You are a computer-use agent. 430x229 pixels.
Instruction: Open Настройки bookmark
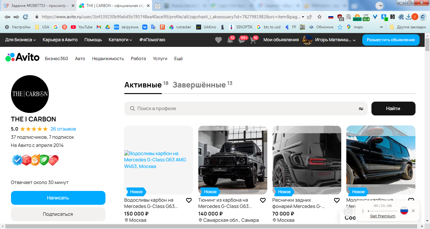pyautogui.click(x=18, y=27)
